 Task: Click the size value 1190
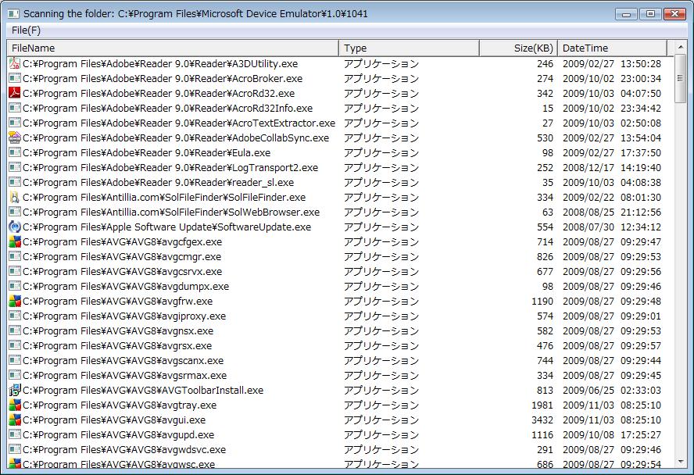[x=542, y=302]
